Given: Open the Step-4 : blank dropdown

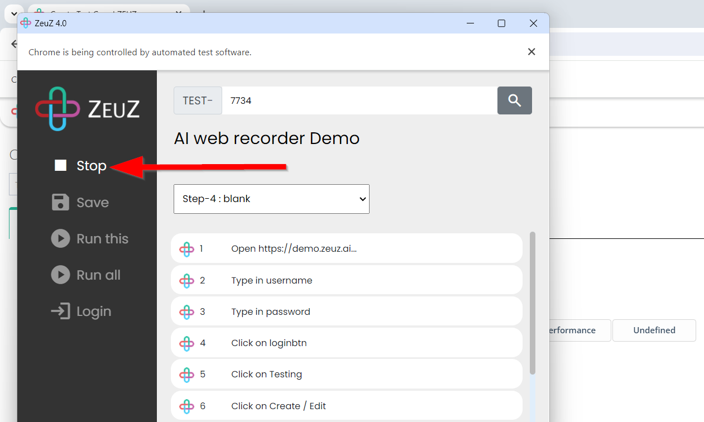Looking at the screenshot, I should (271, 199).
